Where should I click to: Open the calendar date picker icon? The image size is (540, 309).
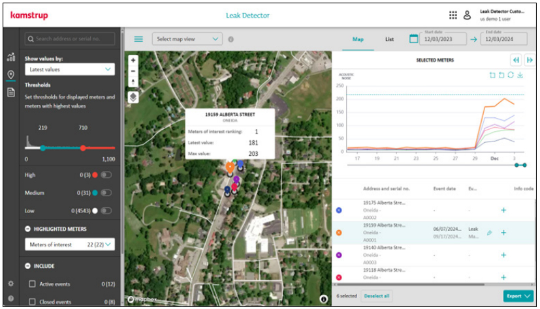(x=413, y=38)
